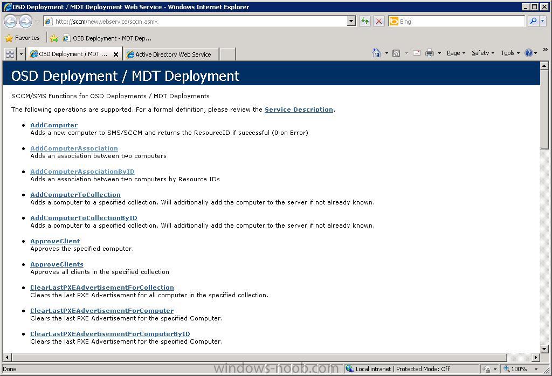Open the tab list dropdown arrow

(21, 54)
